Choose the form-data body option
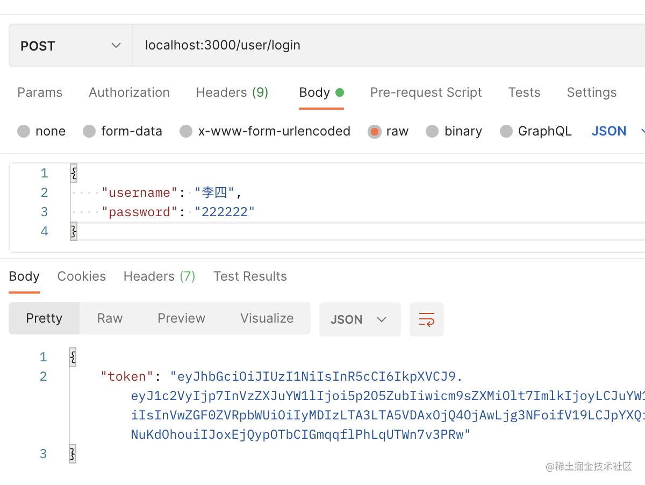This screenshot has height=485, width=645. 89,131
